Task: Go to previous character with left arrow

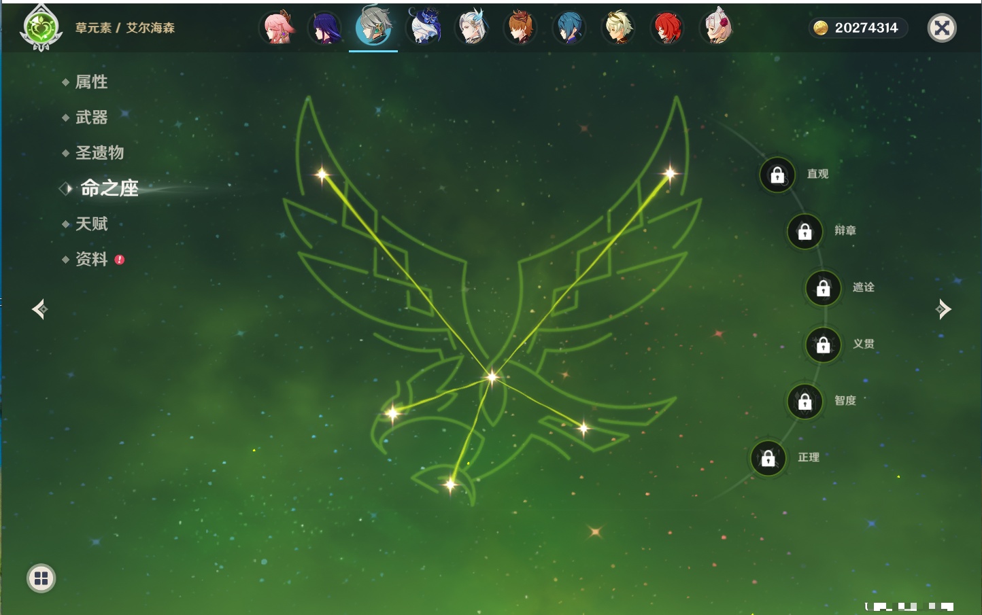Action: pyautogui.click(x=39, y=309)
